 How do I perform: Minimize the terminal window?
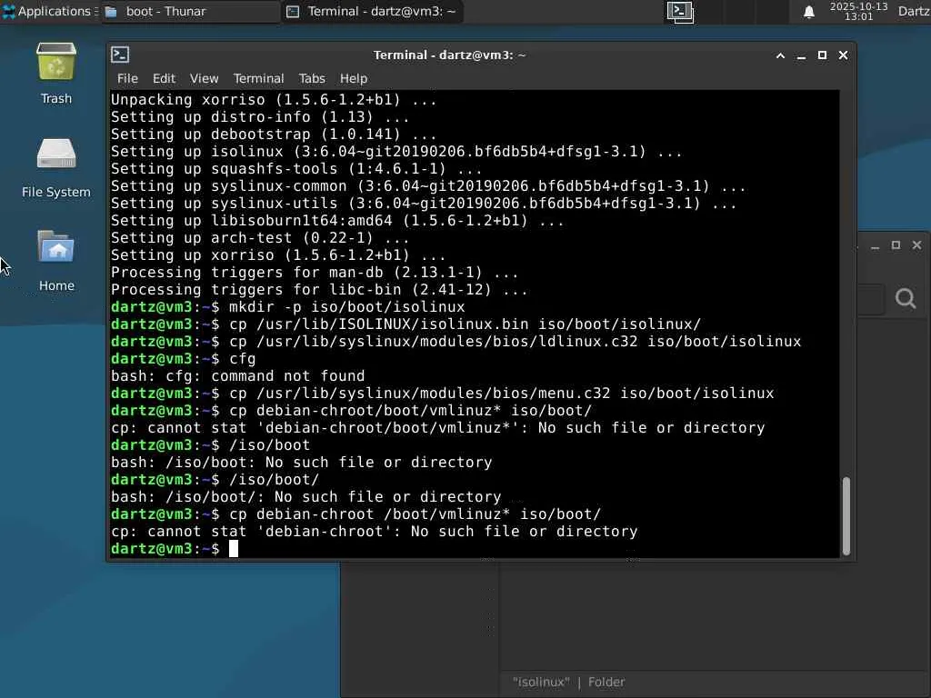[x=801, y=55]
